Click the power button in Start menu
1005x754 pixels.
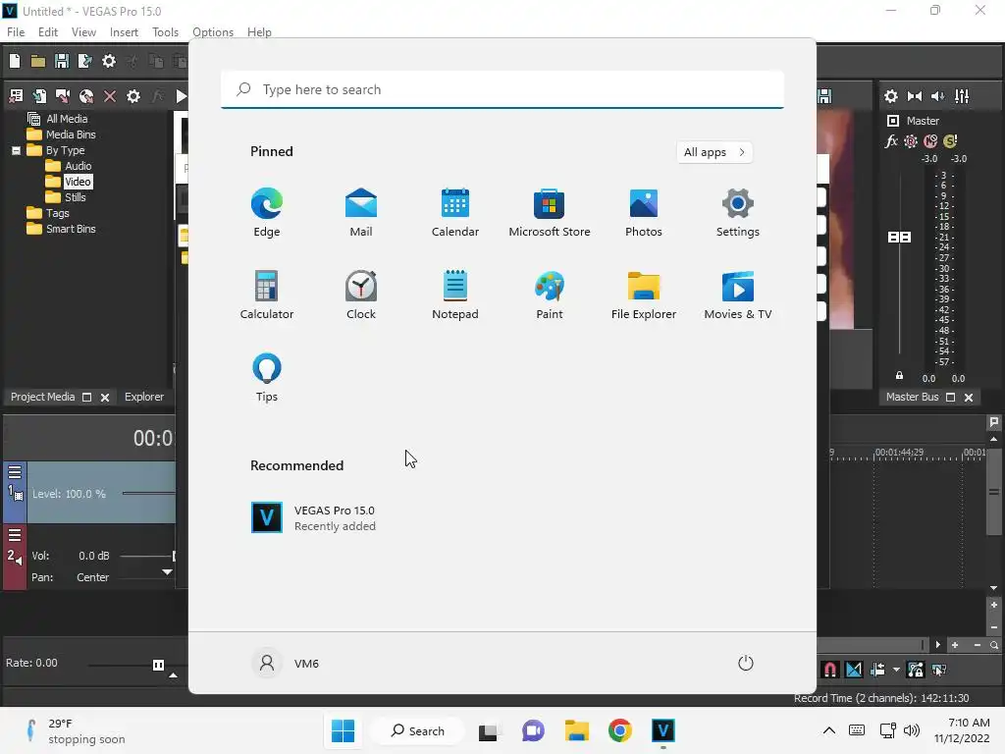(x=746, y=663)
